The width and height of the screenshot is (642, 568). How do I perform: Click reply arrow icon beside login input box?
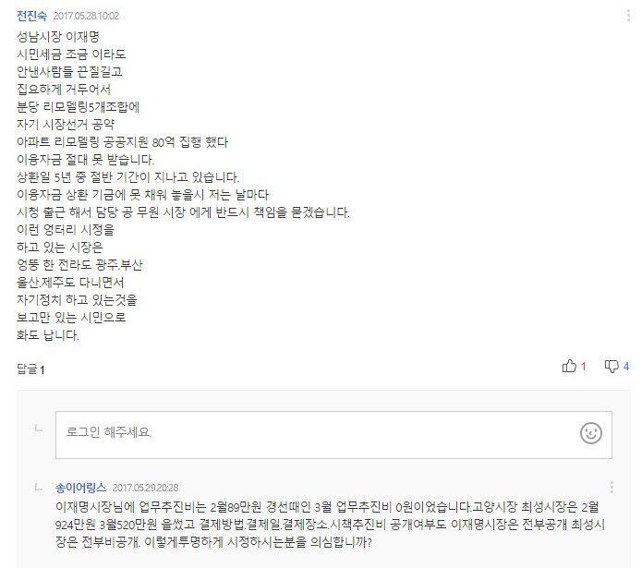tap(39, 429)
